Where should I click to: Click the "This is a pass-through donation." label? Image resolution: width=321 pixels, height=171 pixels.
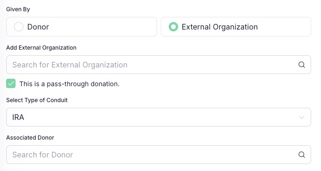point(70,84)
